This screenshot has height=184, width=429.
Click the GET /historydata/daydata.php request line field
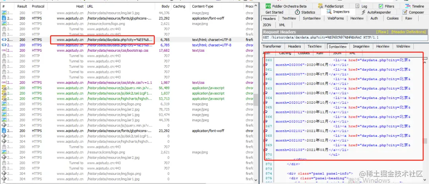344,37
